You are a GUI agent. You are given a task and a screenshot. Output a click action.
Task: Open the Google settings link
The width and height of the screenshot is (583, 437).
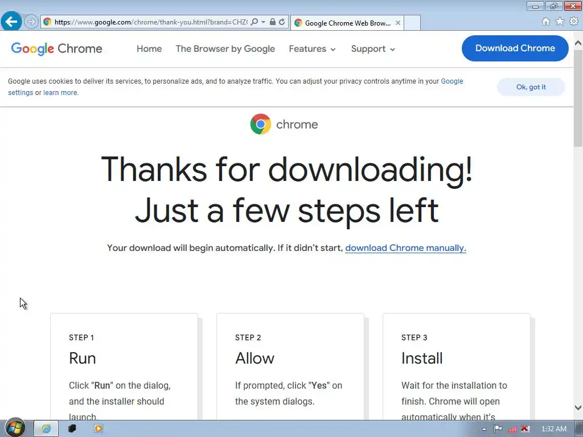point(451,81)
